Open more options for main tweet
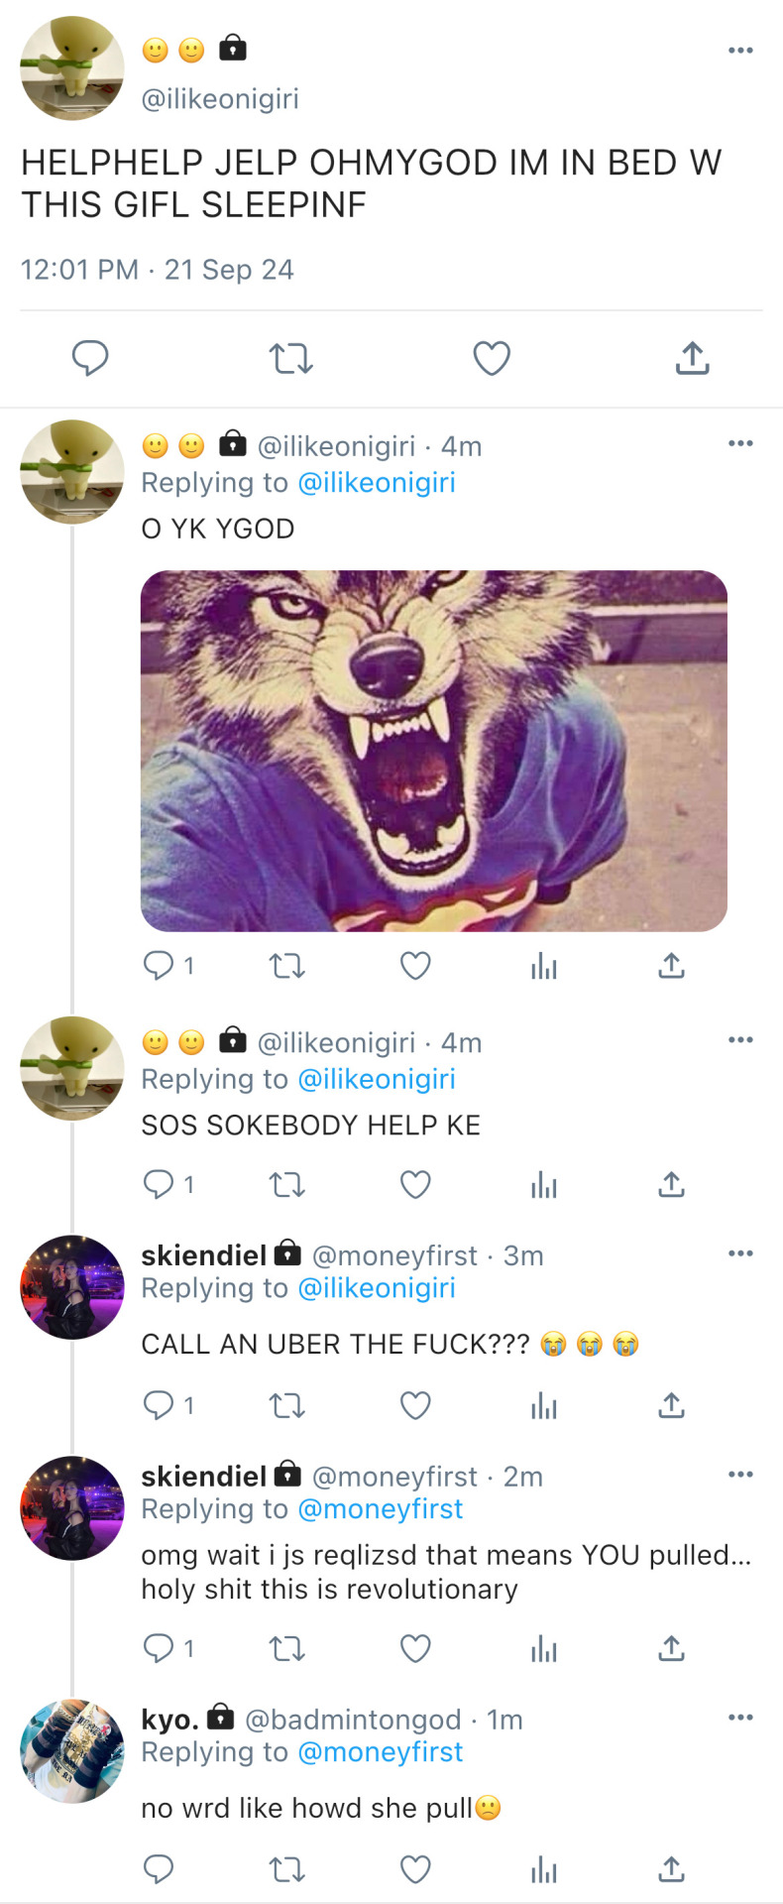 tap(740, 51)
